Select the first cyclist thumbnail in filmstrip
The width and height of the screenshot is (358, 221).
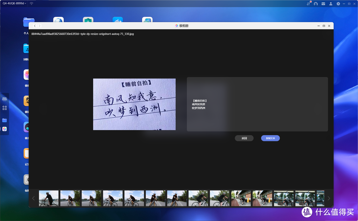click(x=49, y=198)
